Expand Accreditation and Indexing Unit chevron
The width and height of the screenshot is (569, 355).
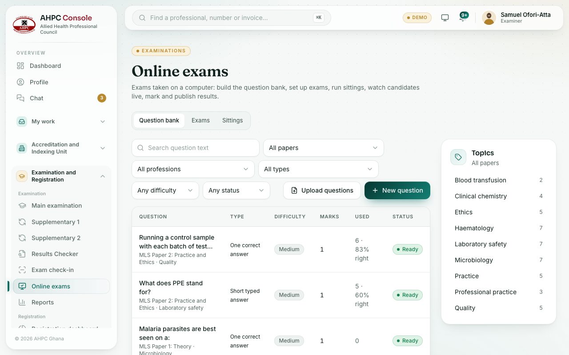pyautogui.click(x=103, y=148)
